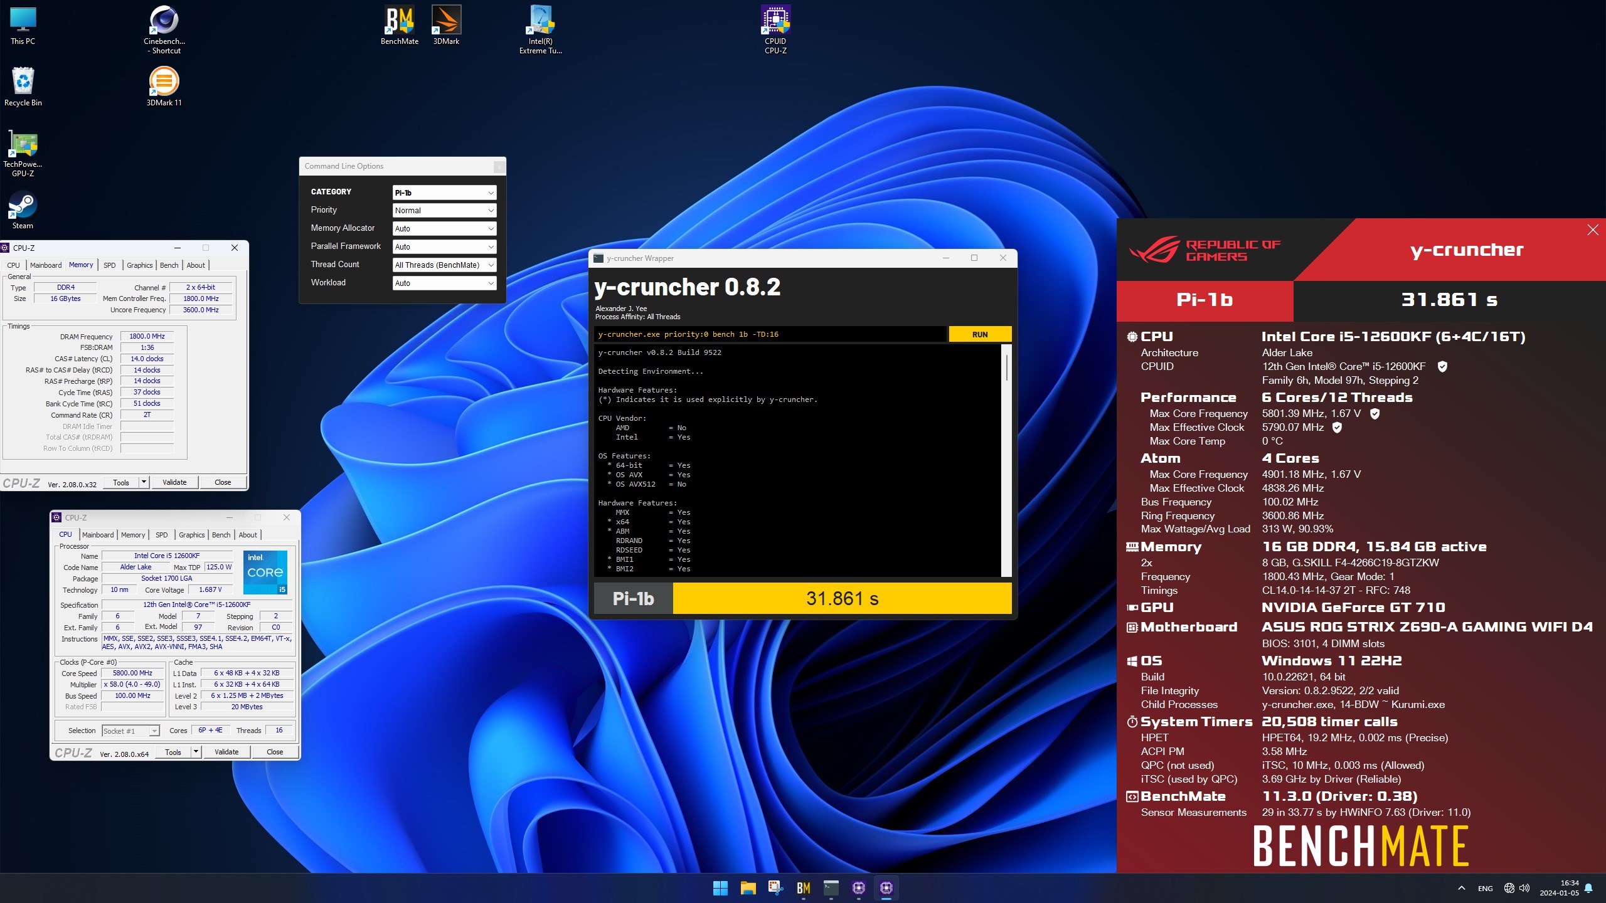Image resolution: width=1606 pixels, height=903 pixels.
Task: Open the Snipping Tool taskbar icon
Action: [x=775, y=888]
